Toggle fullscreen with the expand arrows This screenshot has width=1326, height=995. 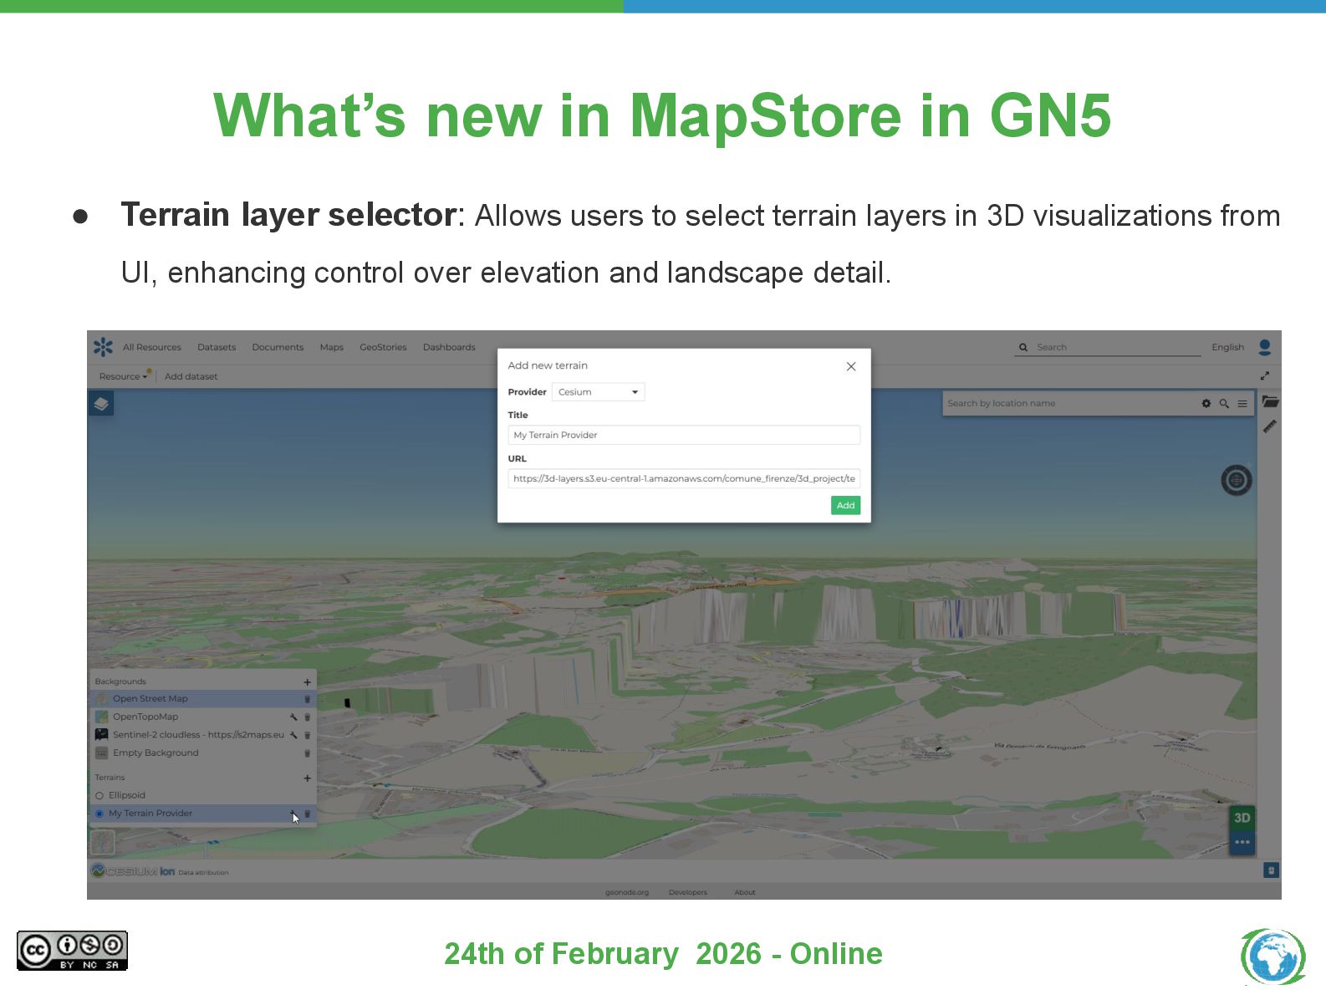1264,376
